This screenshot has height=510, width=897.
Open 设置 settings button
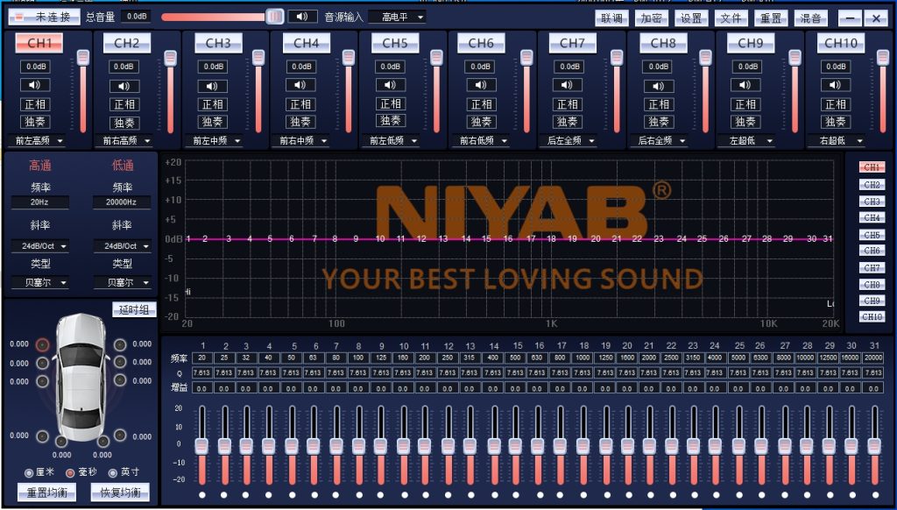click(691, 18)
